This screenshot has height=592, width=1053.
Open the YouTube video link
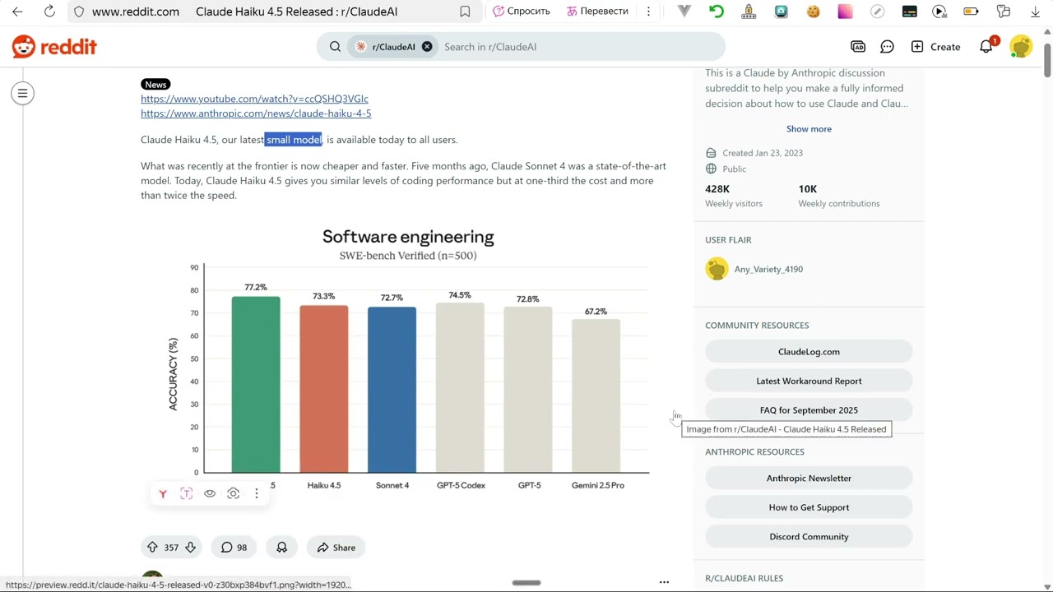coord(254,99)
